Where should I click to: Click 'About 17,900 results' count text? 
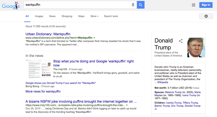[x=46, y=26]
